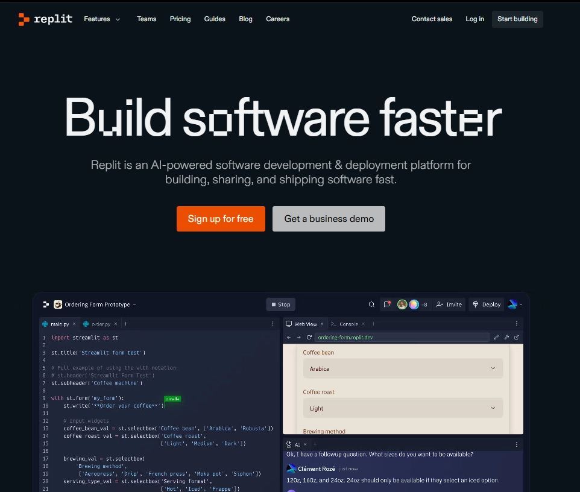Click the Ordering Form Prototype project avatar icon
Viewport: 580px width, 492px height.
(58, 304)
